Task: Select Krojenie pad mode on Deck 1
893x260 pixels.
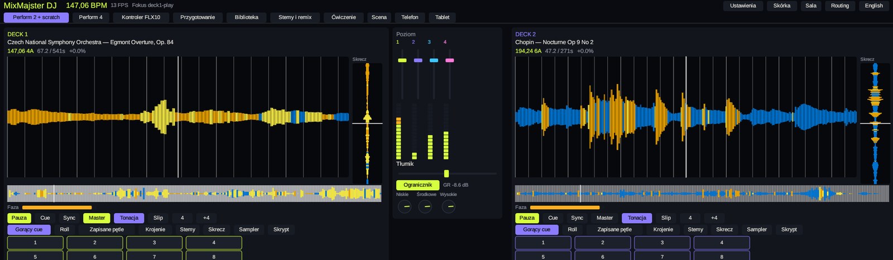Action: pyautogui.click(x=155, y=230)
